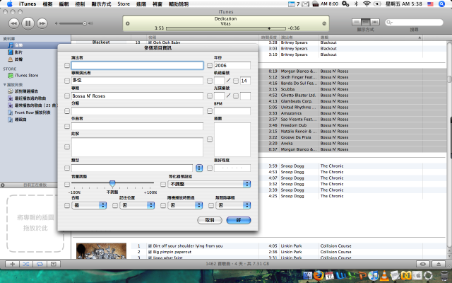This screenshot has width=452, height=283.
Task: Open VLC cone icon in Dock
Action: (x=383, y=275)
